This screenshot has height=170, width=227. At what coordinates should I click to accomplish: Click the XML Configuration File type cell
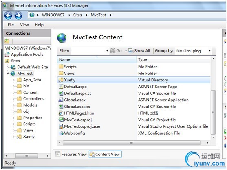[159, 133]
